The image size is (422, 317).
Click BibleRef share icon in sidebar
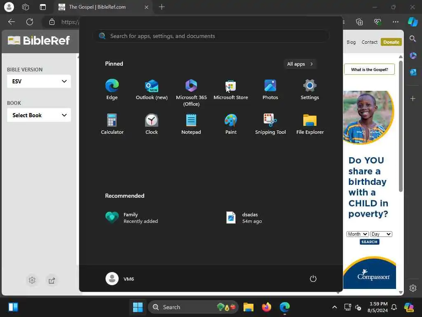pos(52,280)
